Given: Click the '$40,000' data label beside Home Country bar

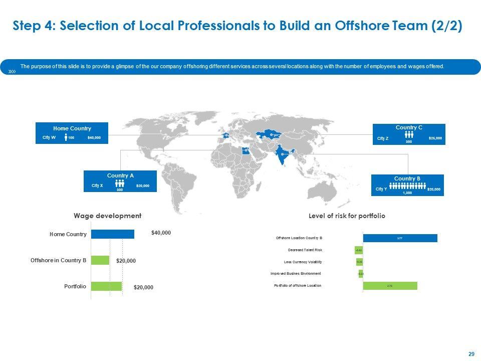Looking at the screenshot, I should (161, 233).
